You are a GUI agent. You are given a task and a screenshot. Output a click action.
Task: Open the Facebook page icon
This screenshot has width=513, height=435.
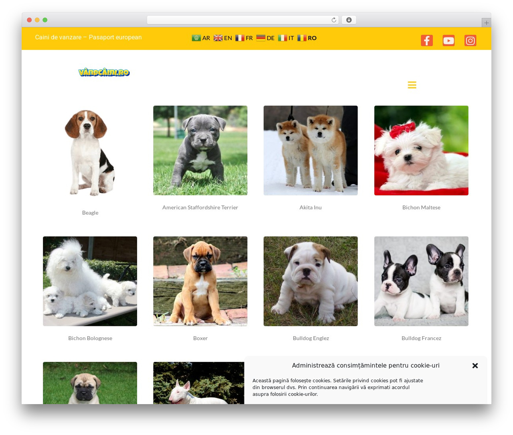tap(426, 41)
